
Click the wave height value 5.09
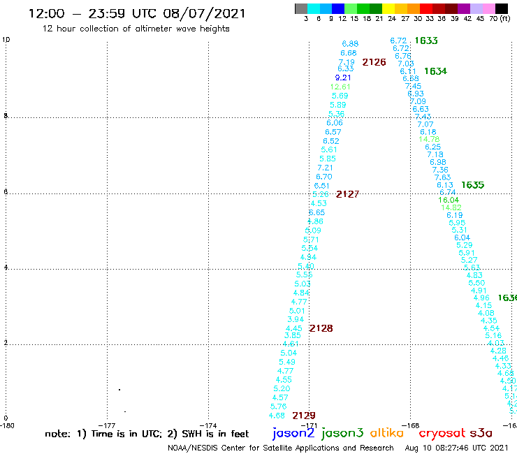[313, 230]
